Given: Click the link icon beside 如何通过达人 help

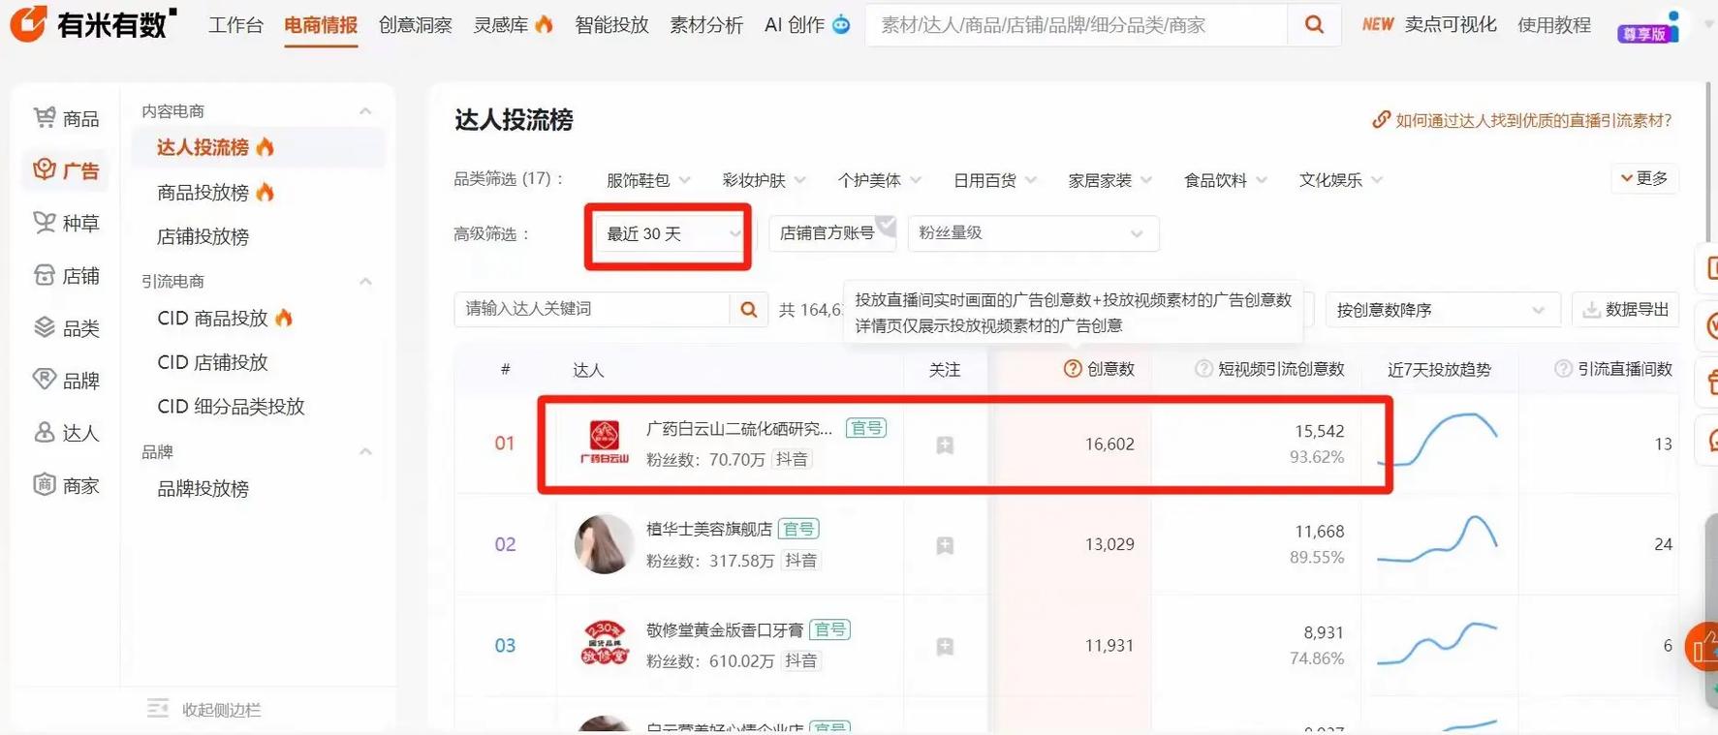Looking at the screenshot, I should click(x=1381, y=120).
